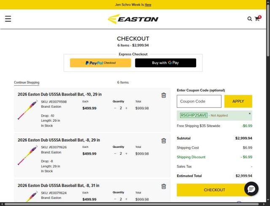Pay with PayPal Checkout
Viewport: 270px width, 206px height.
pyautogui.click(x=100, y=63)
